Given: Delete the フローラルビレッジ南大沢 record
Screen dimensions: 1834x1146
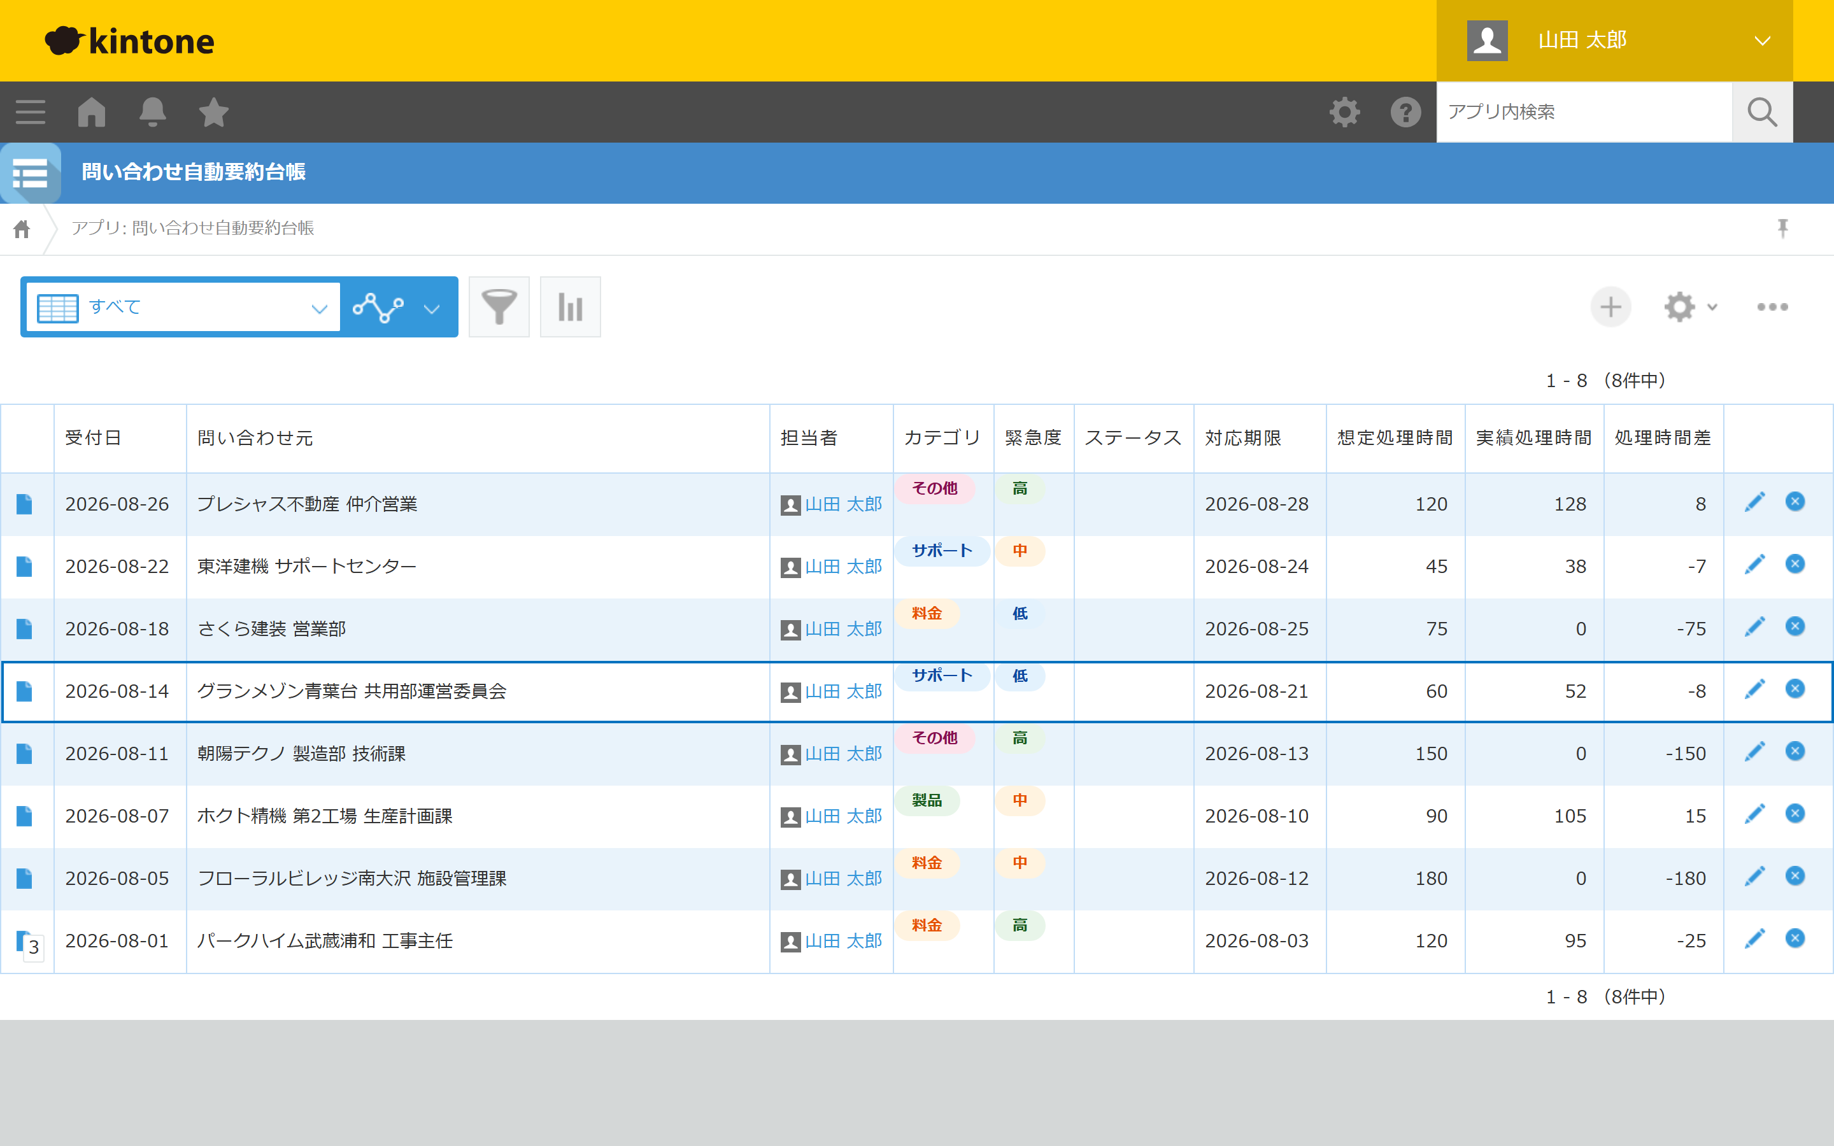Looking at the screenshot, I should [1795, 875].
